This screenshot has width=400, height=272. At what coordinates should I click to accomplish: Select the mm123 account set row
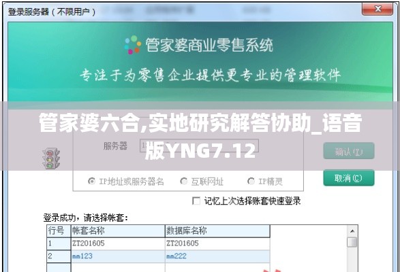click(x=118, y=256)
